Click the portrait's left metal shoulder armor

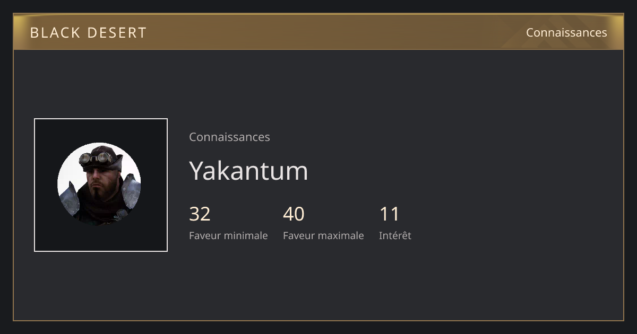pos(68,199)
